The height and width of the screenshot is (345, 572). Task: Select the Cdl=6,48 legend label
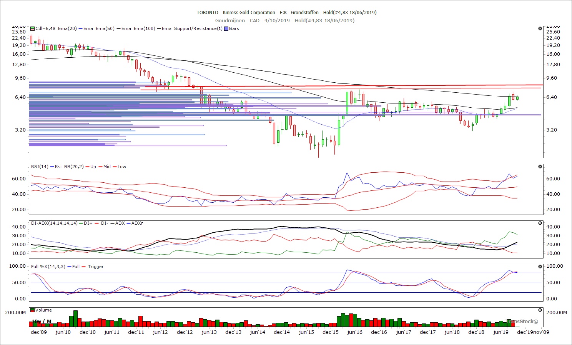coord(45,28)
